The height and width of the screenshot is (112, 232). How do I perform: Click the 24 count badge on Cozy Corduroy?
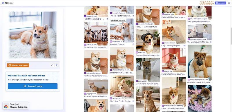(184, 46)
